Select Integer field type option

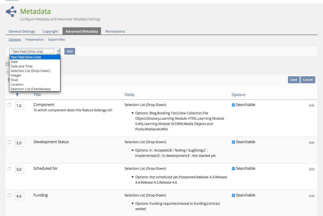click(x=16, y=75)
